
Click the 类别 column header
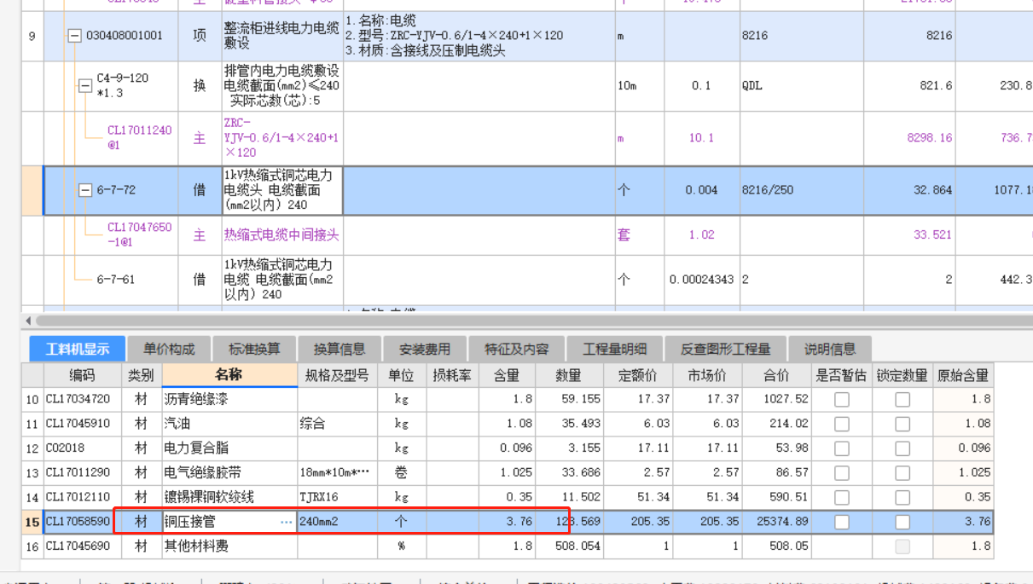[x=142, y=375]
